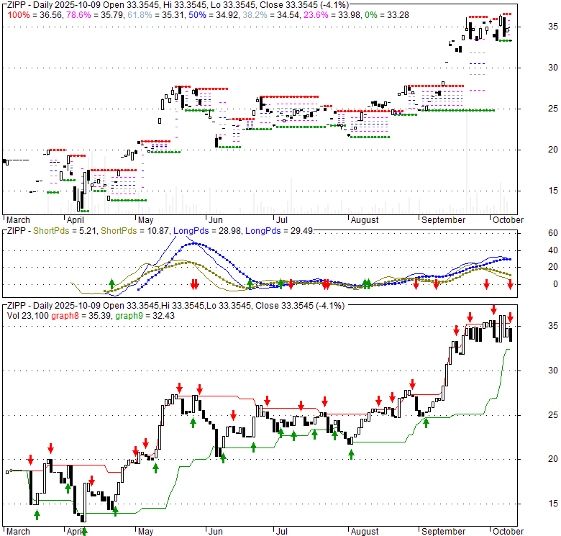
Task: Click 'August' on the bottom chart's date axis
Action: pos(364,532)
